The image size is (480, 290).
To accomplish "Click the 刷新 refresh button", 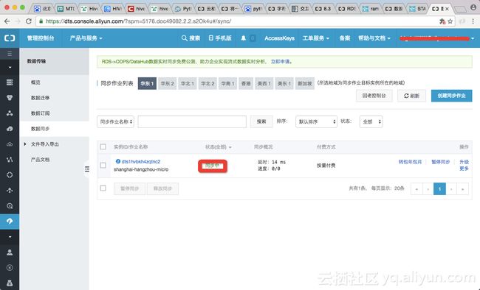I will 411,96.
